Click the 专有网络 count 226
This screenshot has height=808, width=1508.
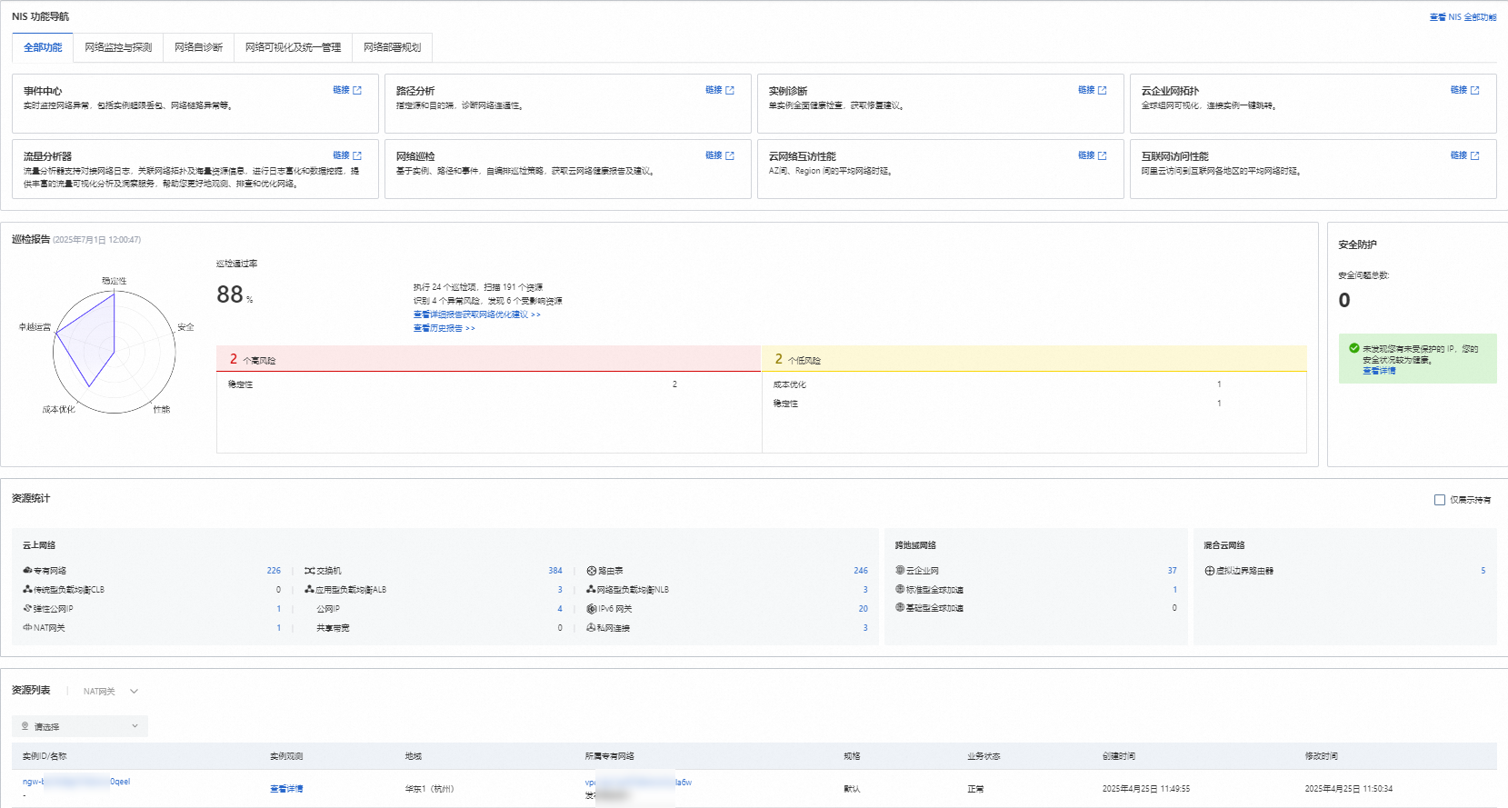[x=274, y=571]
